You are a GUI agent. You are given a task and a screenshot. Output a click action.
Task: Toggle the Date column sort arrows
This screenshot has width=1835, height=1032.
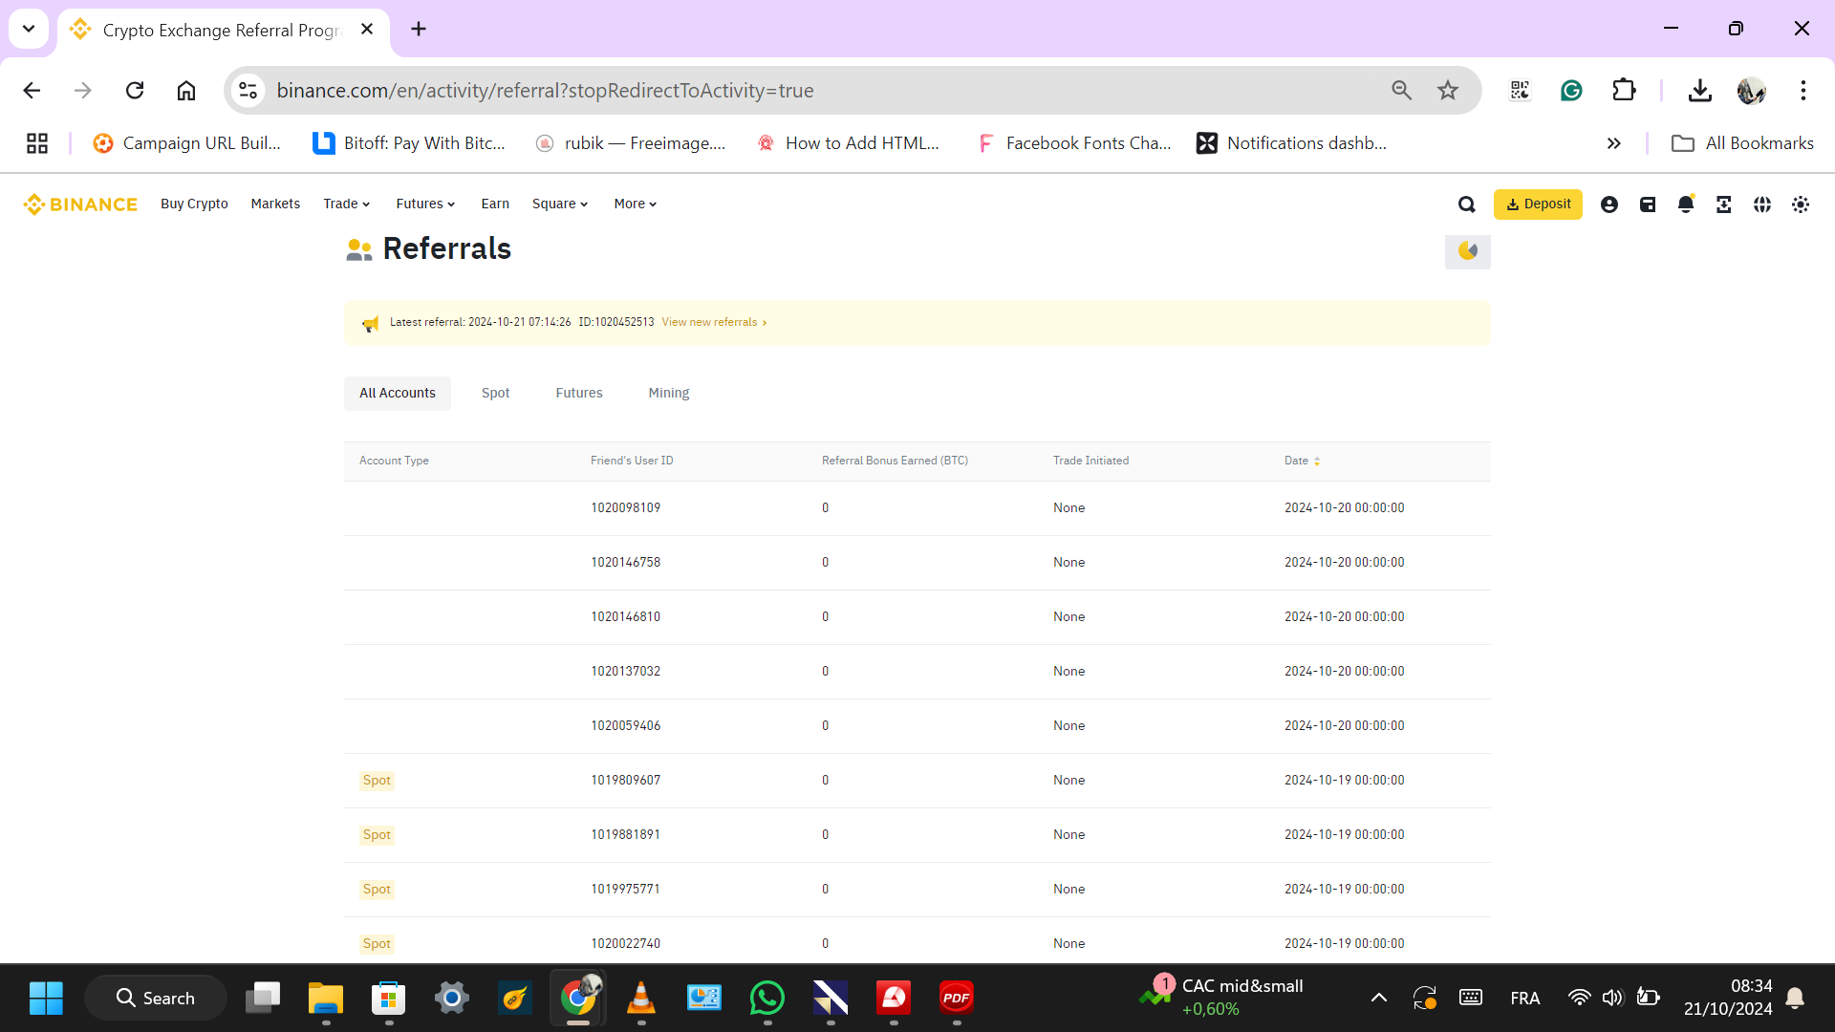pos(1317,462)
